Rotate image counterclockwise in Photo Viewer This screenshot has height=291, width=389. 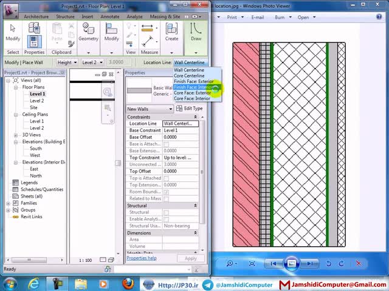(x=328, y=264)
